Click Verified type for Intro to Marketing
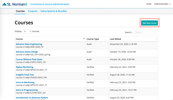 click(x=90, y=82)
